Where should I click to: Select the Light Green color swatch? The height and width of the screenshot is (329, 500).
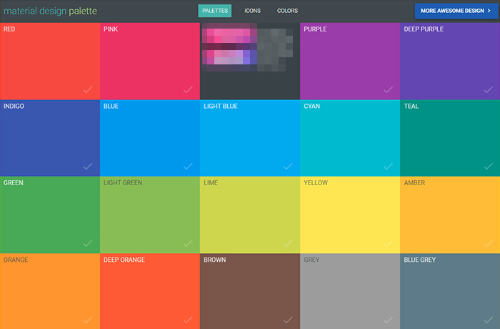150,215
